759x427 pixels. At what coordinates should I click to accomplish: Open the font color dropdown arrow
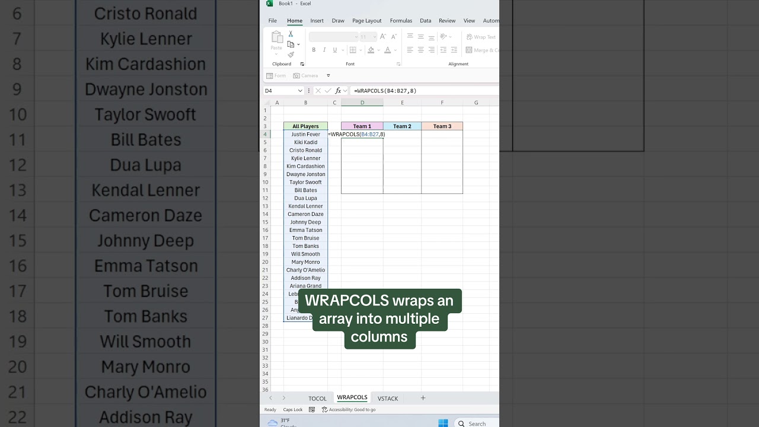click(x=394, y=50)
